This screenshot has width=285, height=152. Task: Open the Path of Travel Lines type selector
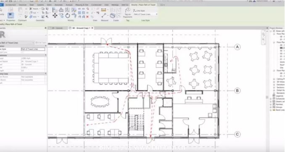click(17, 43)
